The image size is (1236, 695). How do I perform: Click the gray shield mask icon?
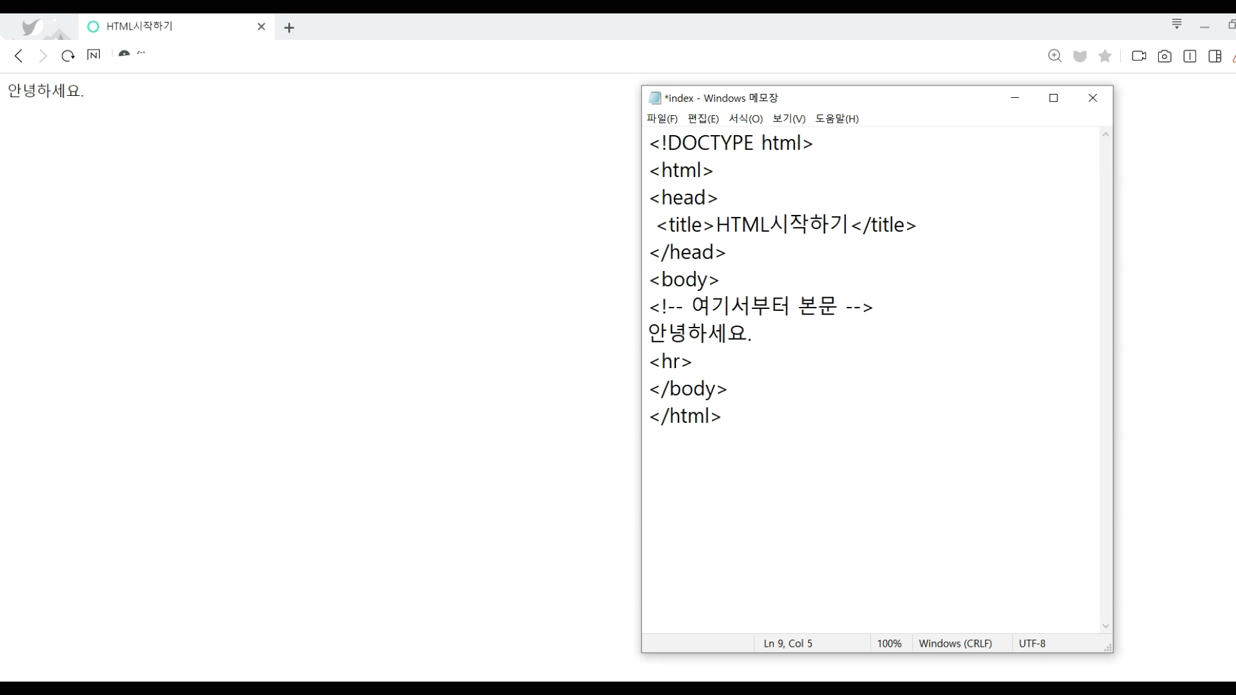(x=1080, y=57)
